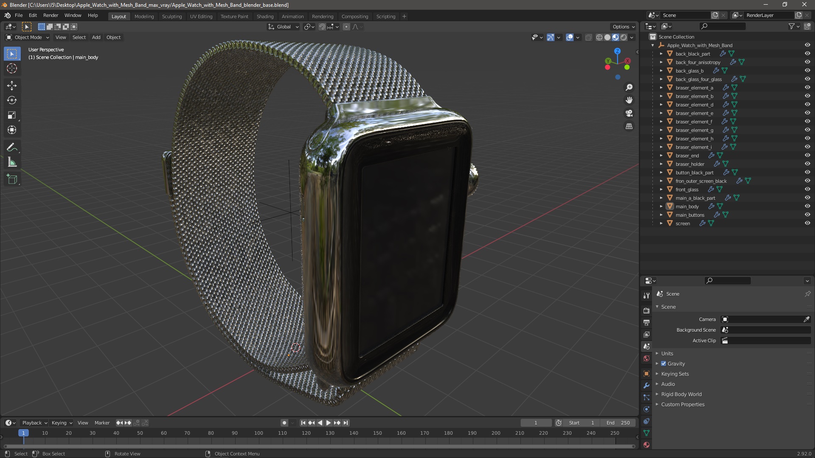Expand the main_body tree item
This screenshot has width=815, height=458.
[661, 207]
